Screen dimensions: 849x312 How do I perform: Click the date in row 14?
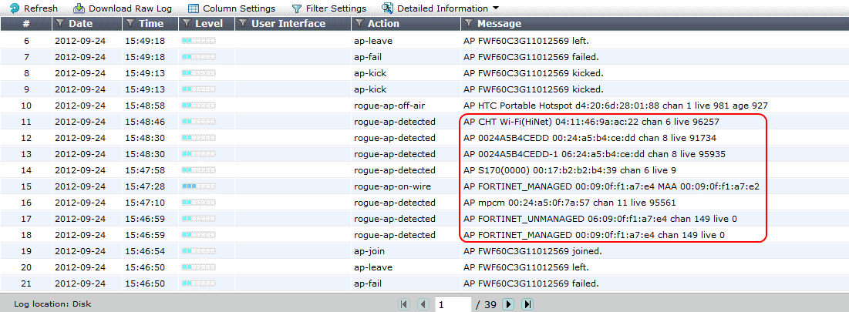pos(80,170)
